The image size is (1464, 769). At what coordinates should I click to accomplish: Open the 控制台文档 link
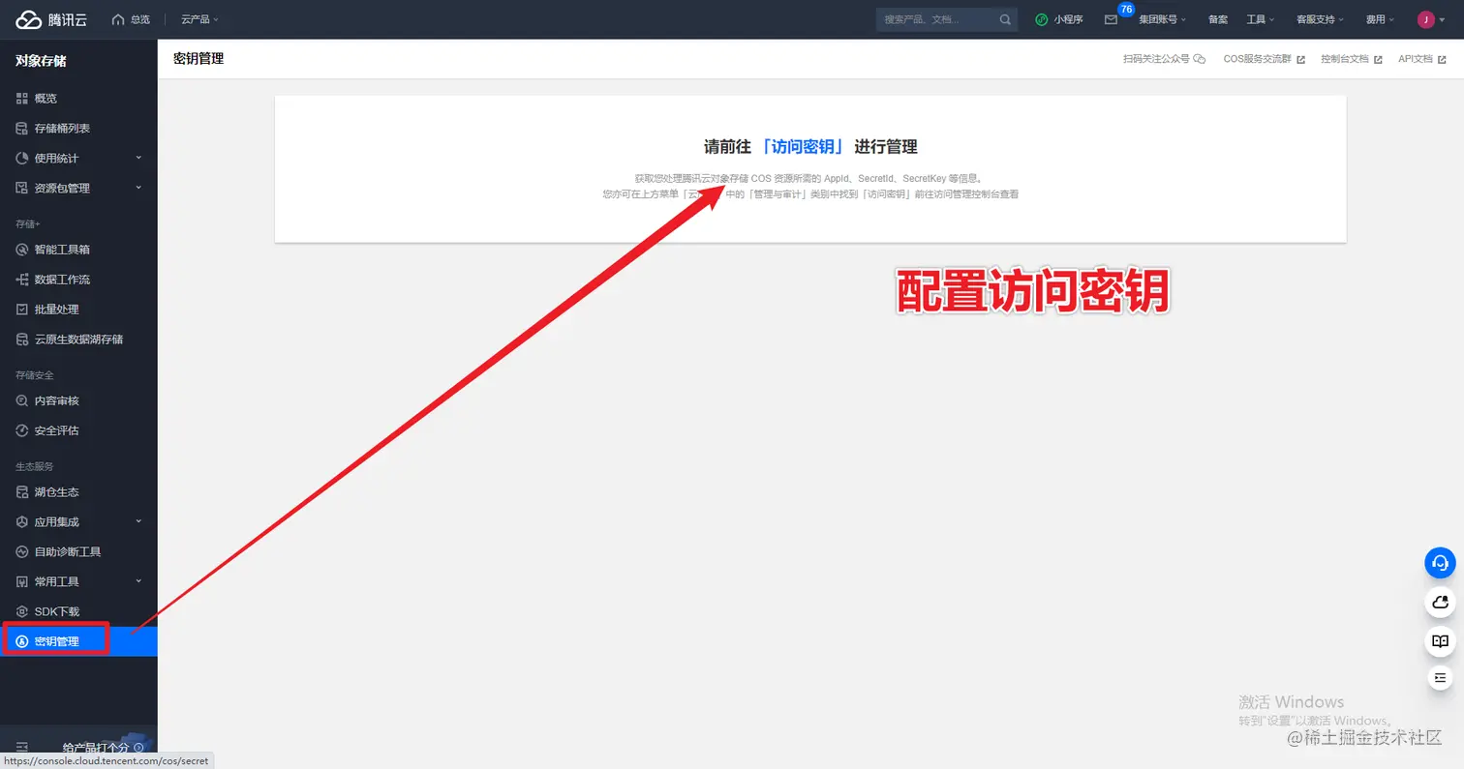[x=1351, y=59]
